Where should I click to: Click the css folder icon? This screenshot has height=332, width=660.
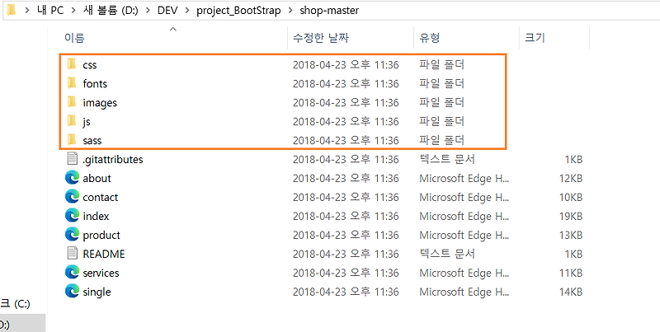(x=72, y=64)
